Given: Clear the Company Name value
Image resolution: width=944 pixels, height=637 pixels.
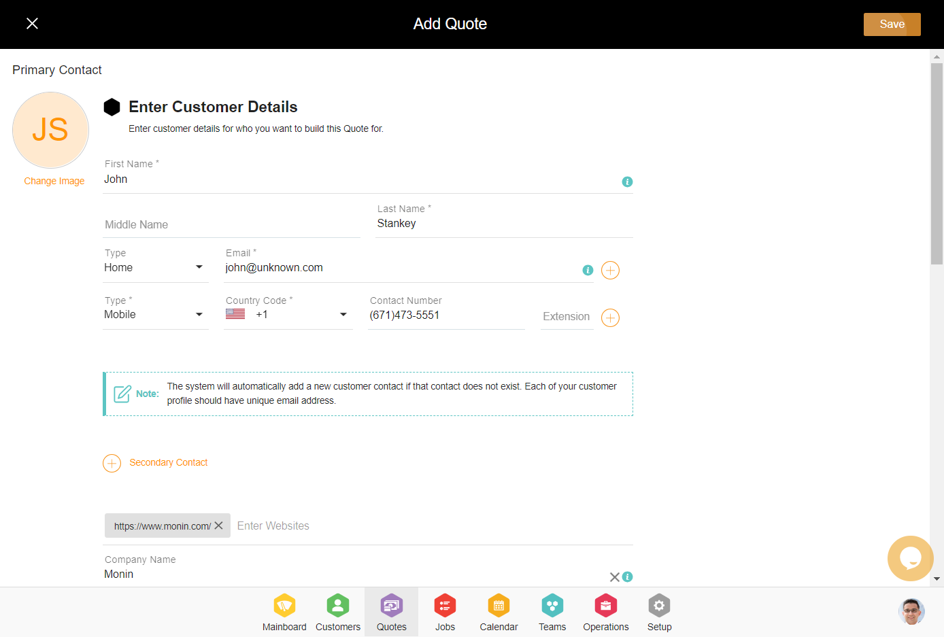Looking at the screenshot, I should click(614, 577).
